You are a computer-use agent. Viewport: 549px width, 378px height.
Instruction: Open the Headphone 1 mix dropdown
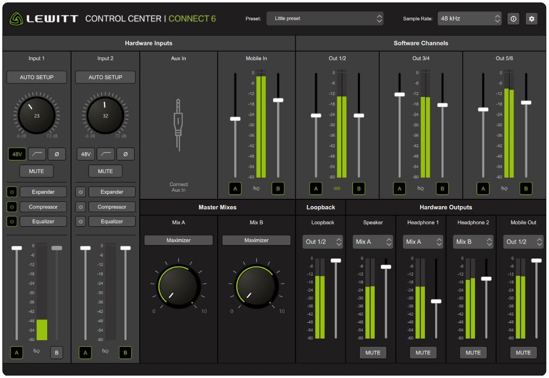click(423, 242)
